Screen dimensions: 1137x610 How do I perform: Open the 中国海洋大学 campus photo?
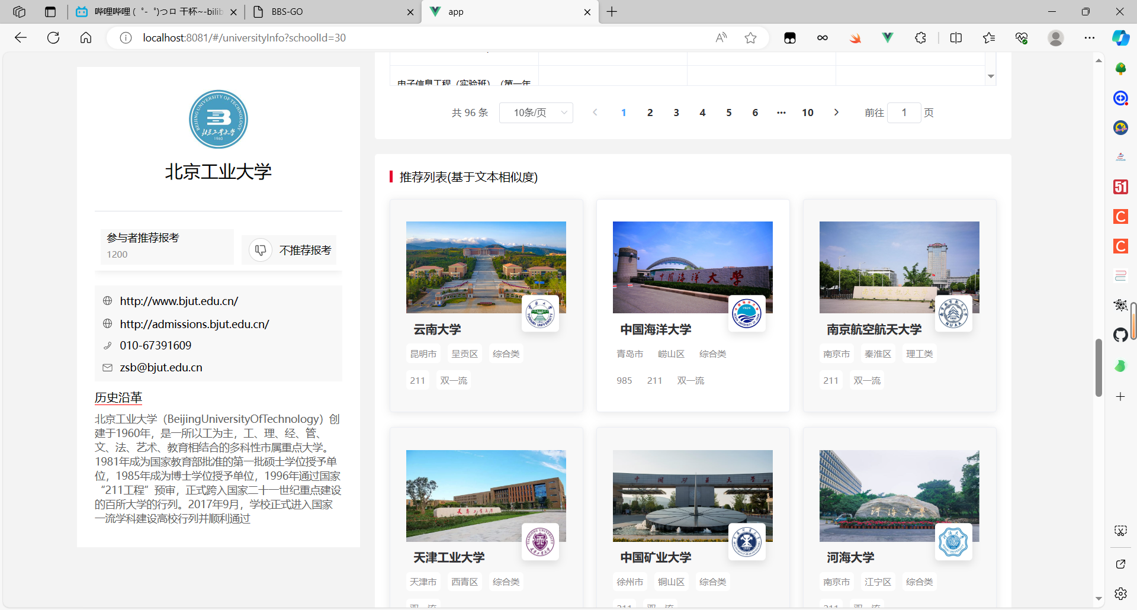pyautogui.click(x=693, y=267)
